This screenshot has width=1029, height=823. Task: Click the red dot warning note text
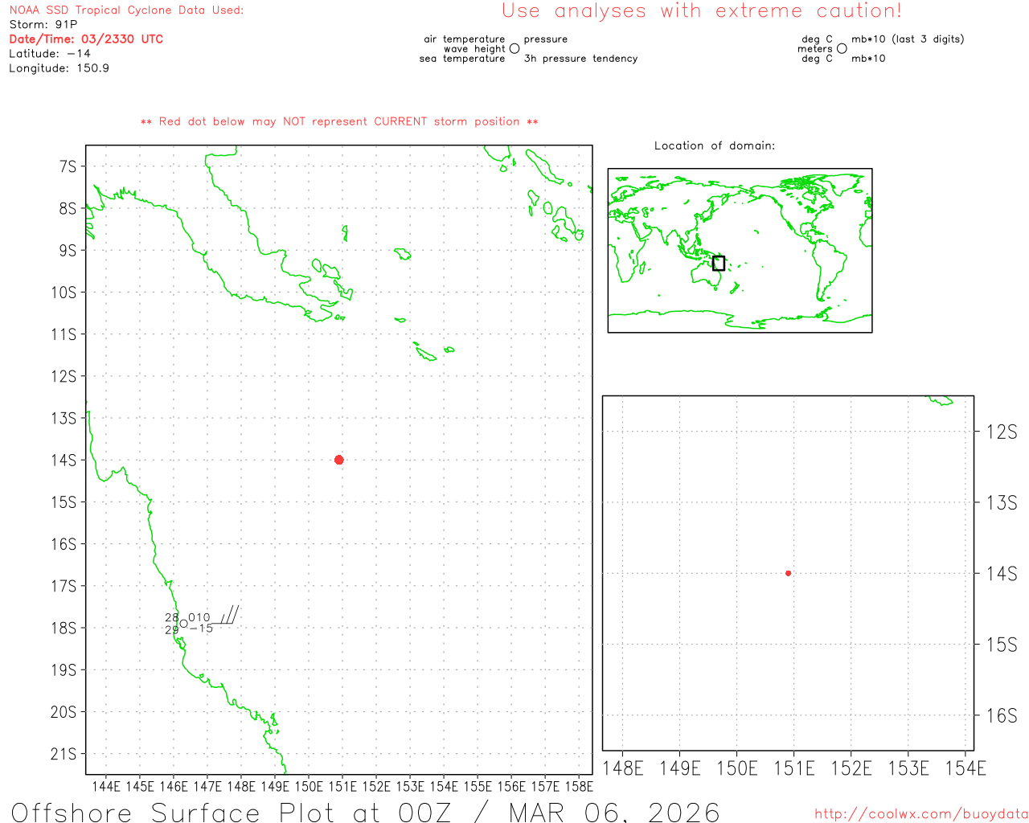click(339, 121)
